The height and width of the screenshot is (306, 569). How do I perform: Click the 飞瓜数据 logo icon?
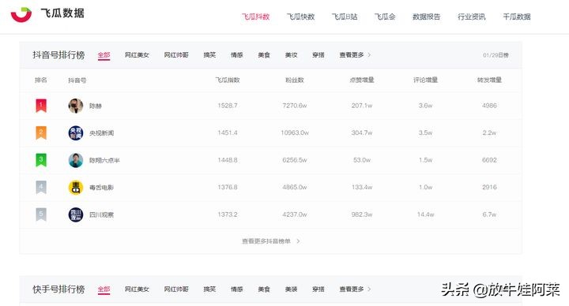(21, 14)
